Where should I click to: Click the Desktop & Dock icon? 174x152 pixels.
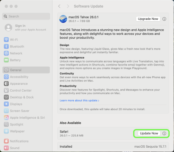tap(6, 97)
